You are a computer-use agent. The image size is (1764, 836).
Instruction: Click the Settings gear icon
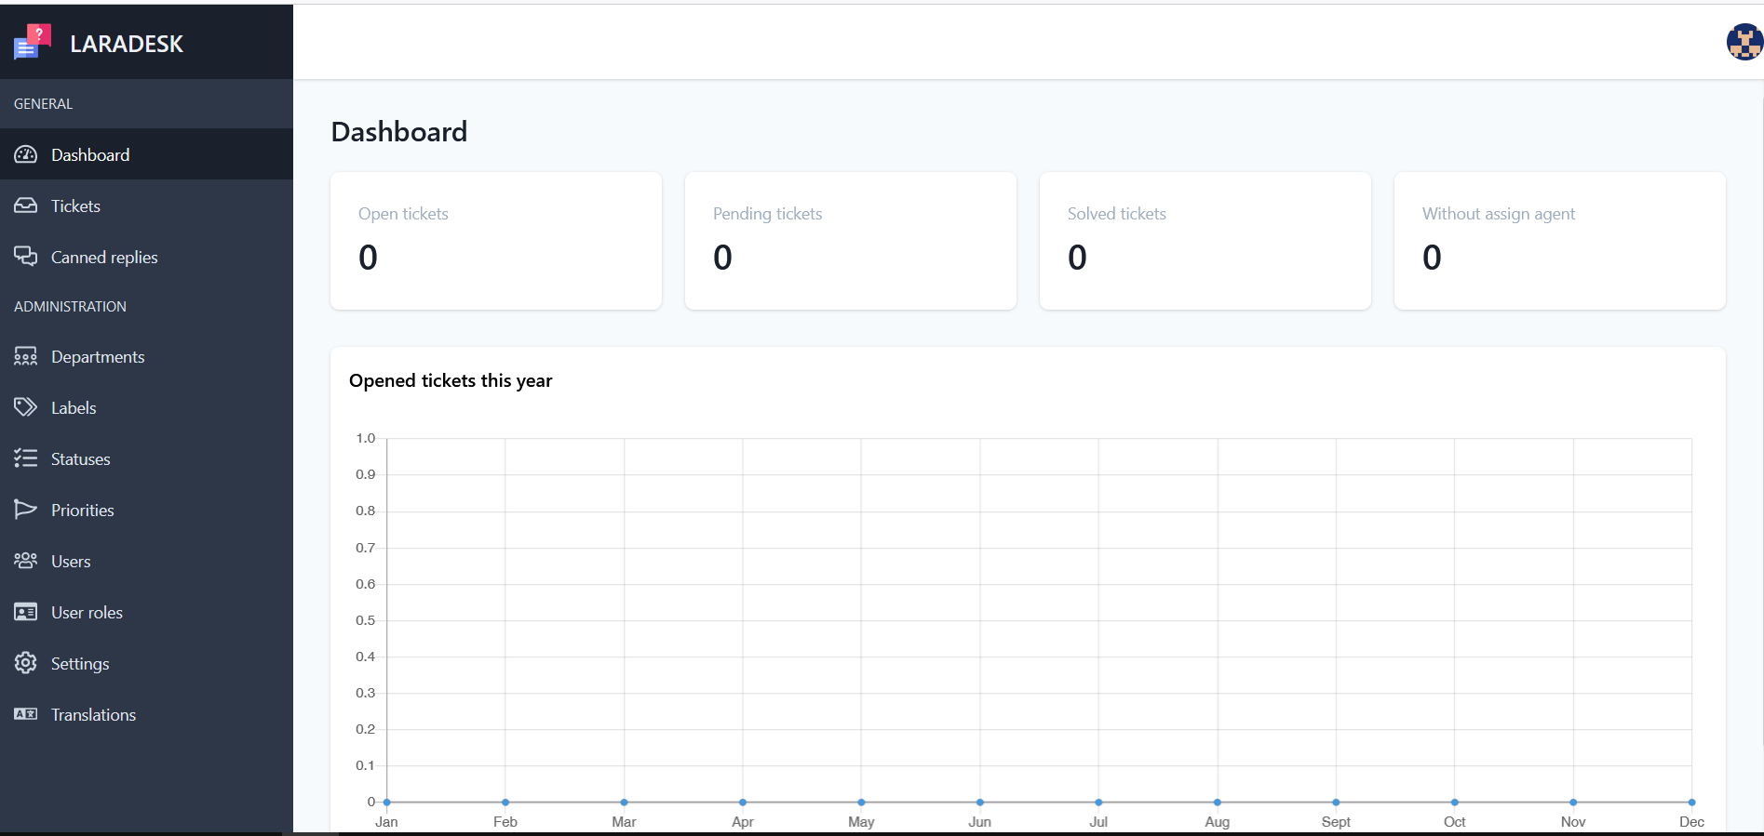coord(25,663)
